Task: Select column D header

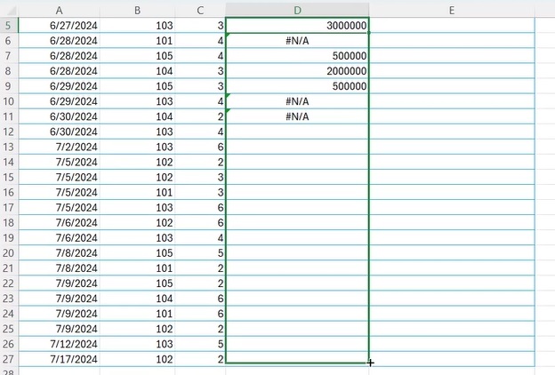Action: [x=297, y=10]
